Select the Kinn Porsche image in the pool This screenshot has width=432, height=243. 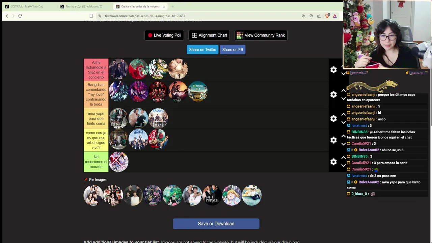pos(212,195)
